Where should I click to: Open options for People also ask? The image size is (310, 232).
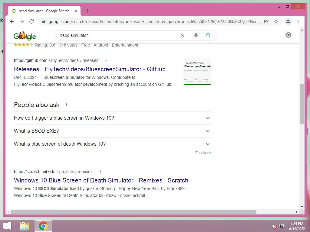click(x=66, y=105)
